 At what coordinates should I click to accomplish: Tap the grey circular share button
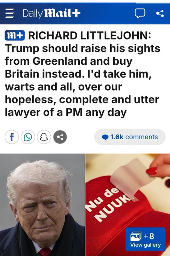[x=60, y=137]
